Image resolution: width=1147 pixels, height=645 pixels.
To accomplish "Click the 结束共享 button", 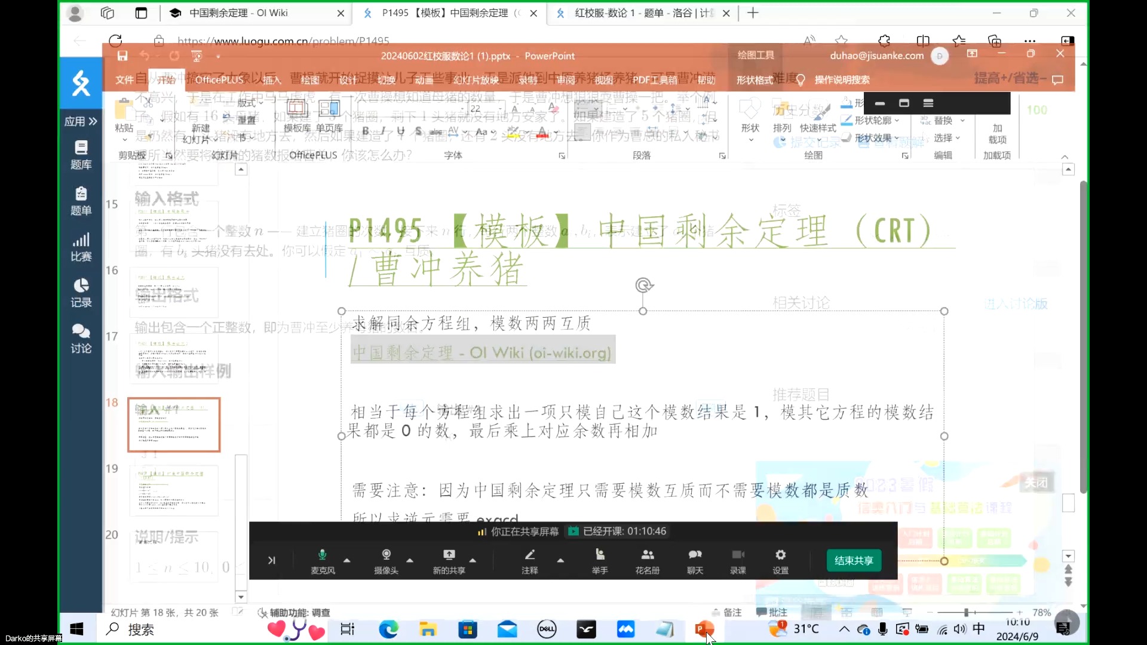I will [854, 560].
